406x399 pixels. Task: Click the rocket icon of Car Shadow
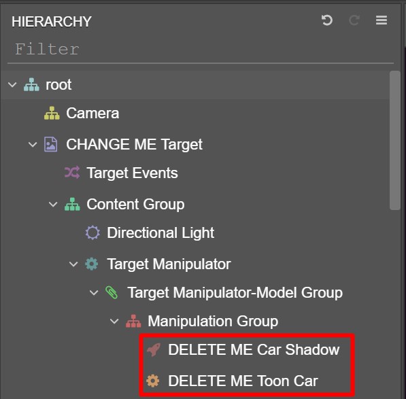pyautogui.click(x=154, y=349)
